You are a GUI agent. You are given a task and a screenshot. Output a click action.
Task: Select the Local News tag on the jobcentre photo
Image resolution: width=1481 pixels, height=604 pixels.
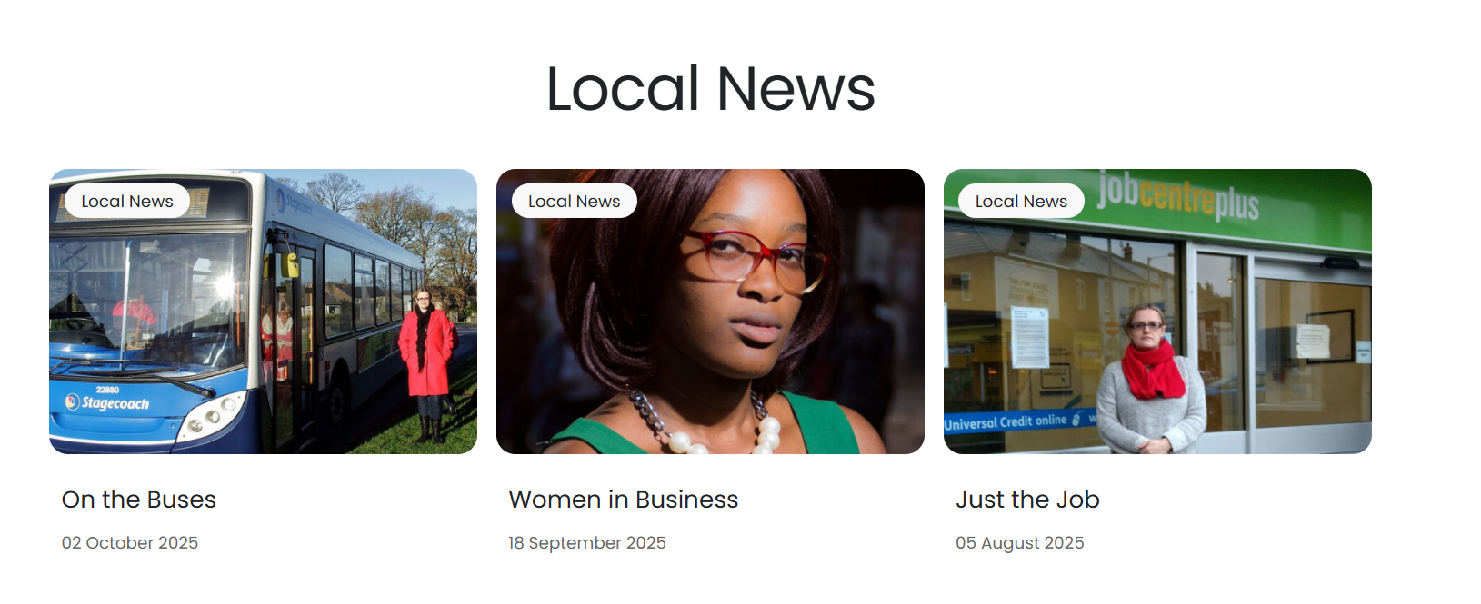(x=1021, y=201)
